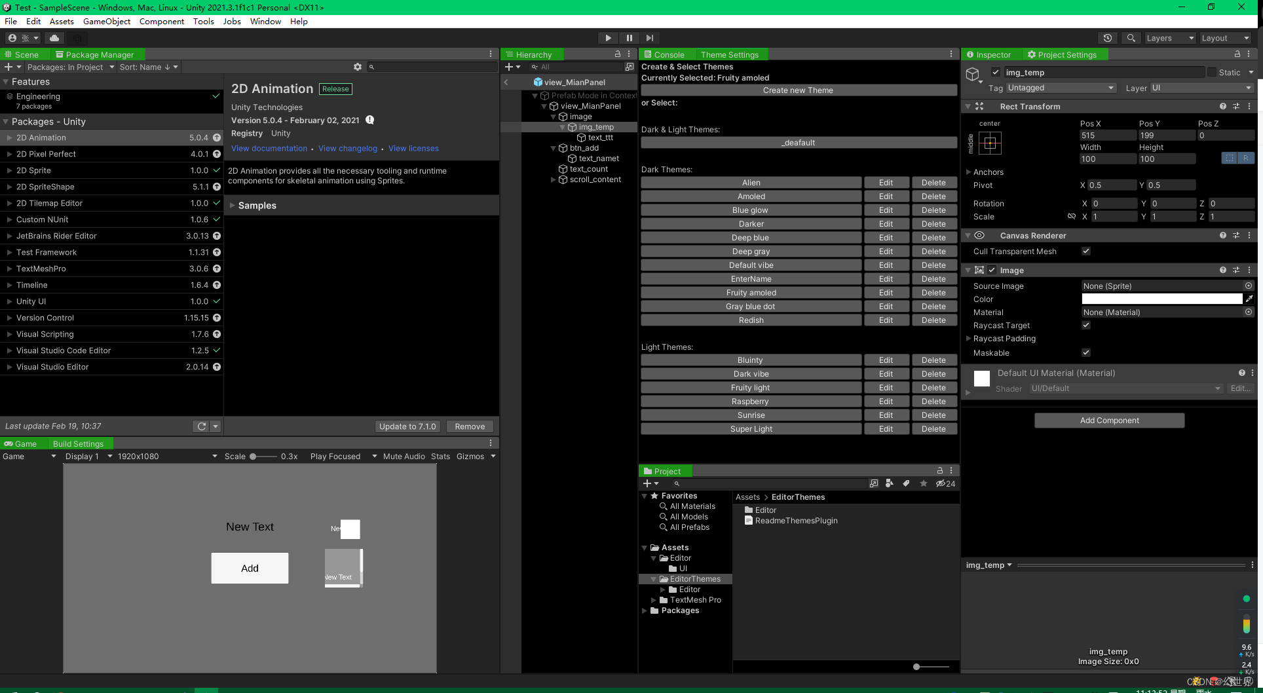Advance one frame with the step button

point(649,38)
